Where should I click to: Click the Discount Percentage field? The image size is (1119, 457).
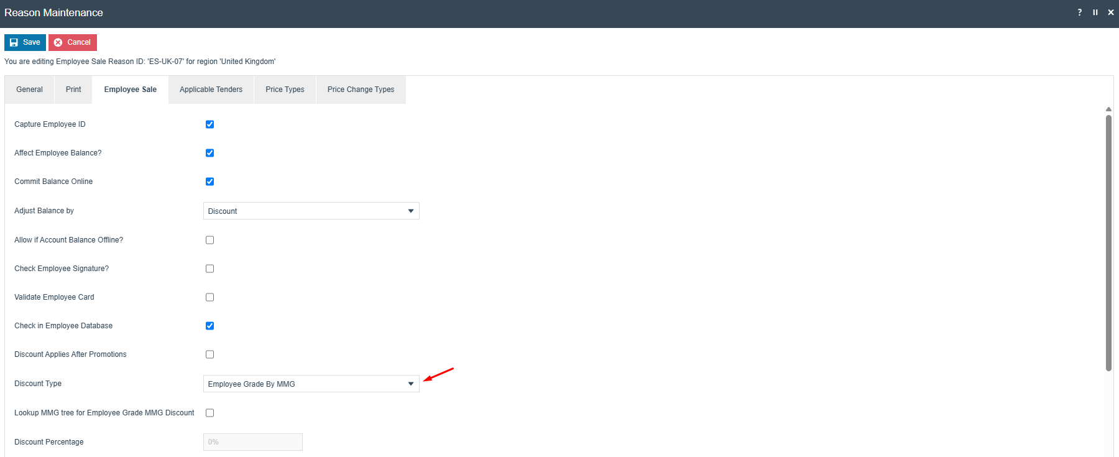[253, 442]
